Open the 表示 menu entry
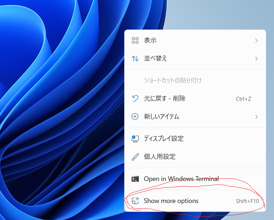The image size is (274, 220). tap(195, 40)
